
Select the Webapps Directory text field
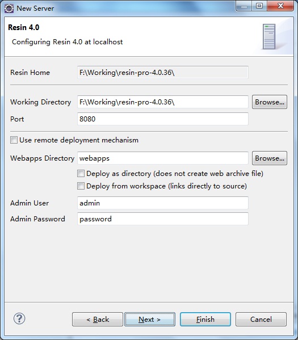(x=163, y=158)
